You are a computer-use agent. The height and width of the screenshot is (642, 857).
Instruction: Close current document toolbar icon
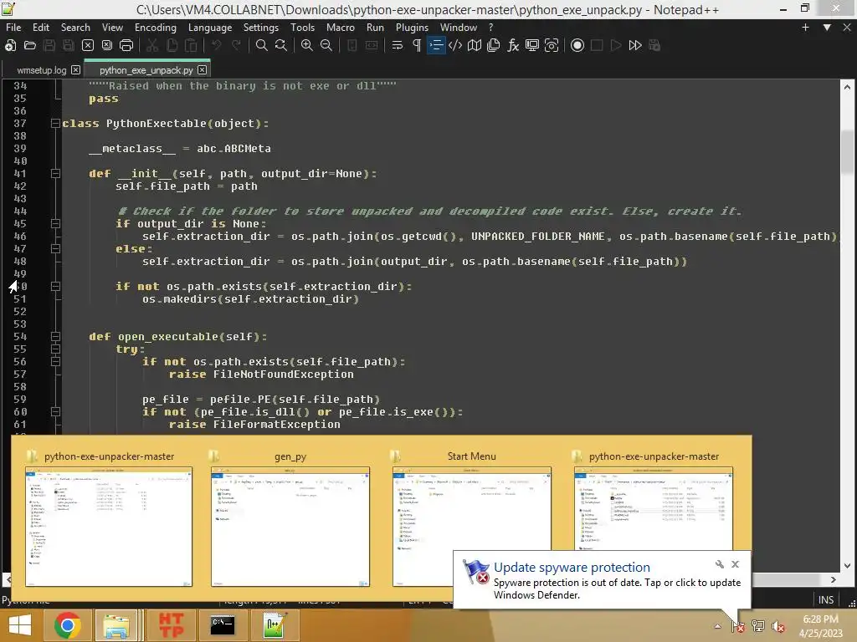87,45
